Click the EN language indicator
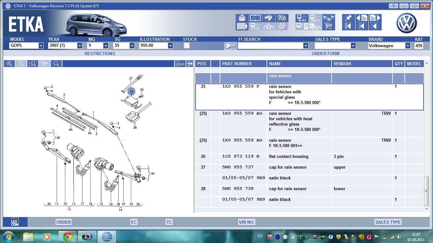The image size is (433, 243). [260, 236]
